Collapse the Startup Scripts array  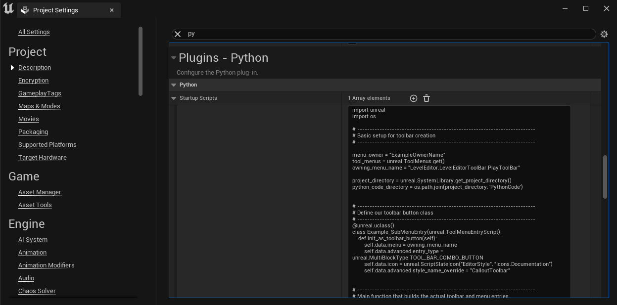[x=174, y=98]
